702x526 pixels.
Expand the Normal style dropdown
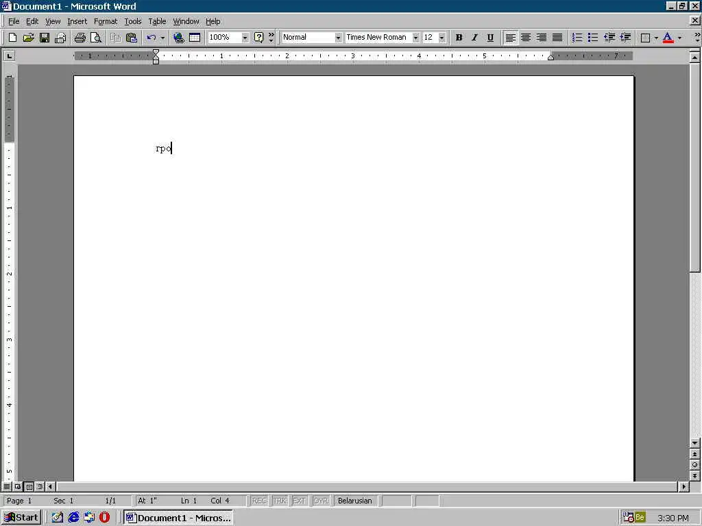[x=338, y=38]
